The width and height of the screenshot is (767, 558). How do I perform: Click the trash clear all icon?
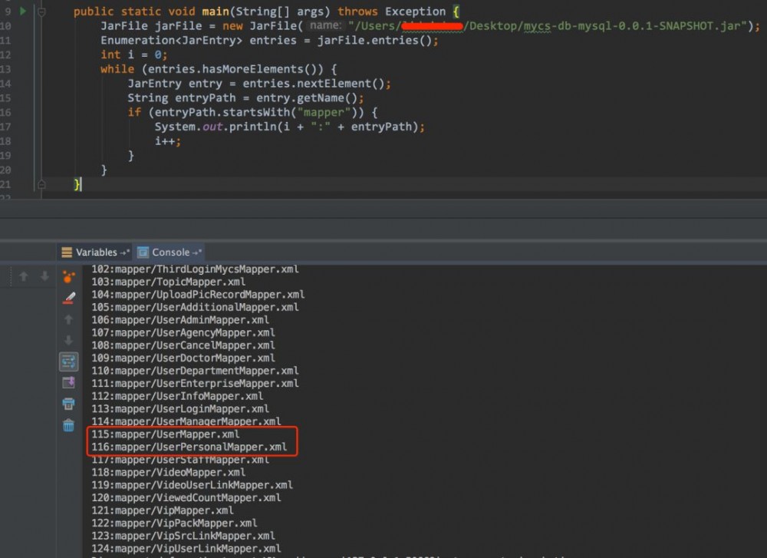click(68, 425)
